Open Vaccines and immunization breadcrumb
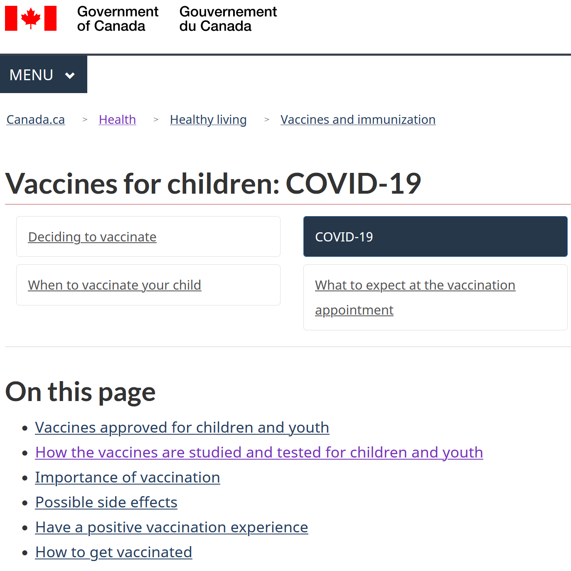Image resolution: width=571 pixels, height=571 pixels. (358, 120)
